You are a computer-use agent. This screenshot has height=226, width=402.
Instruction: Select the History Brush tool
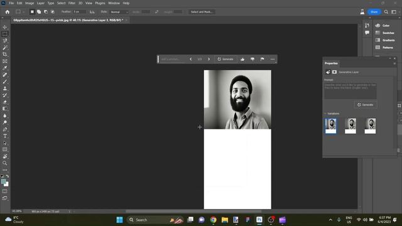5,95
